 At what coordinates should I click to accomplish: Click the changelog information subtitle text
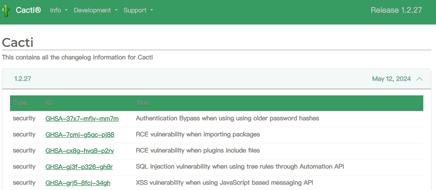[77, 57]
